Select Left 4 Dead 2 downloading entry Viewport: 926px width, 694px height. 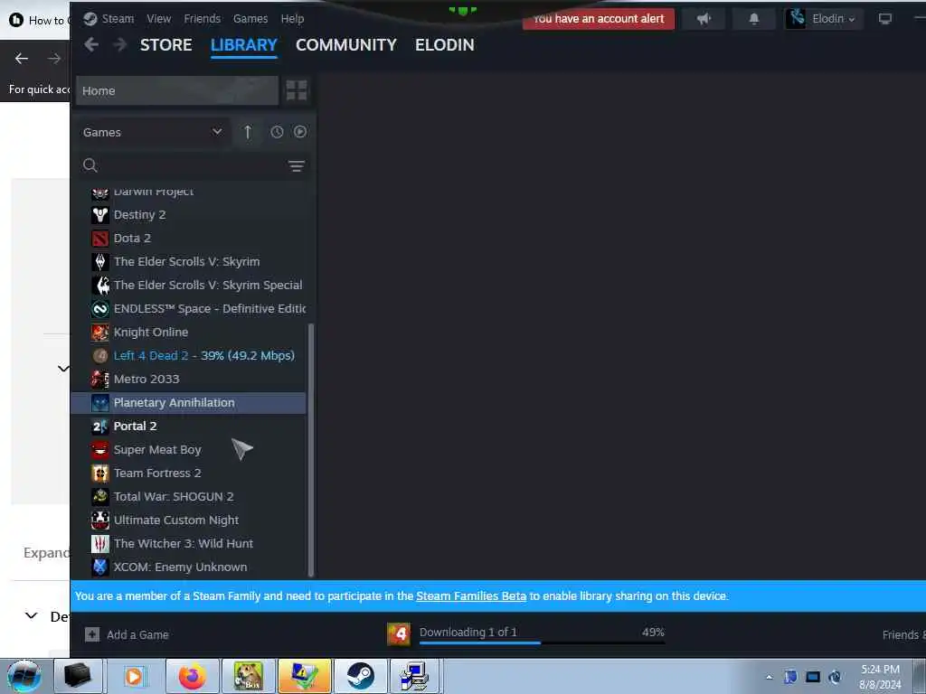(188, 356)
